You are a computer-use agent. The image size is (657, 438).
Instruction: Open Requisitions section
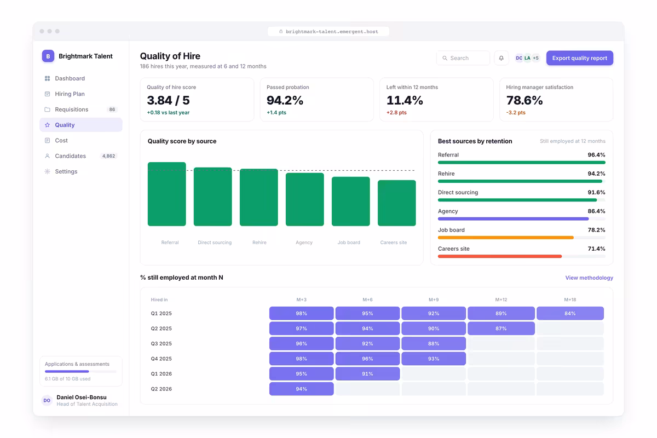coord(81,109)
